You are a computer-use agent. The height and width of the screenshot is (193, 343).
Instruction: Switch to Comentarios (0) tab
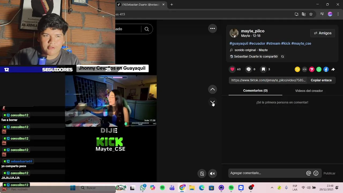pos(255,91)
